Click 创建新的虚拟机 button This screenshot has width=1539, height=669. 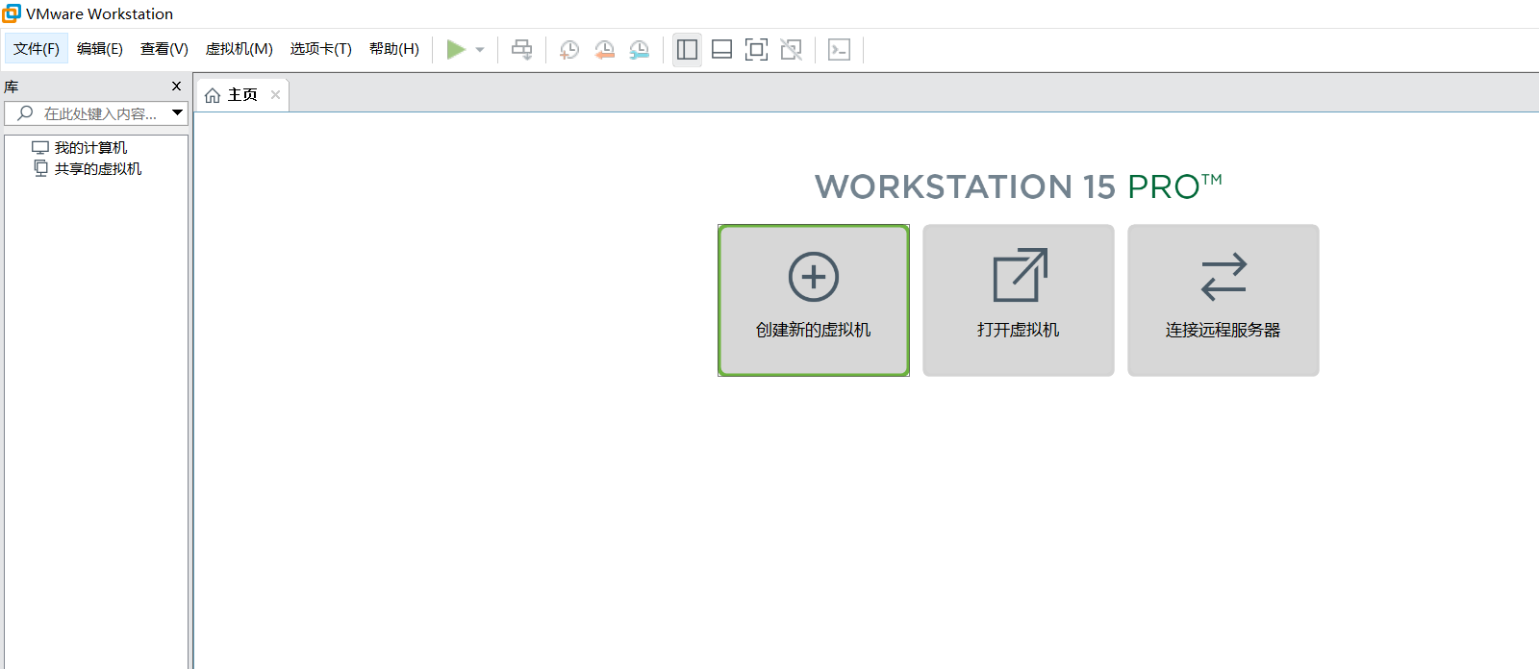coord(814,300)
